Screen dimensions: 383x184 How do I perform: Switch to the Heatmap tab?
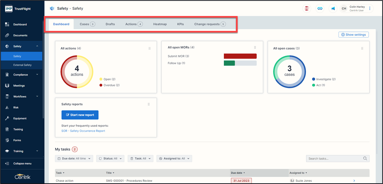click(160, 24)
